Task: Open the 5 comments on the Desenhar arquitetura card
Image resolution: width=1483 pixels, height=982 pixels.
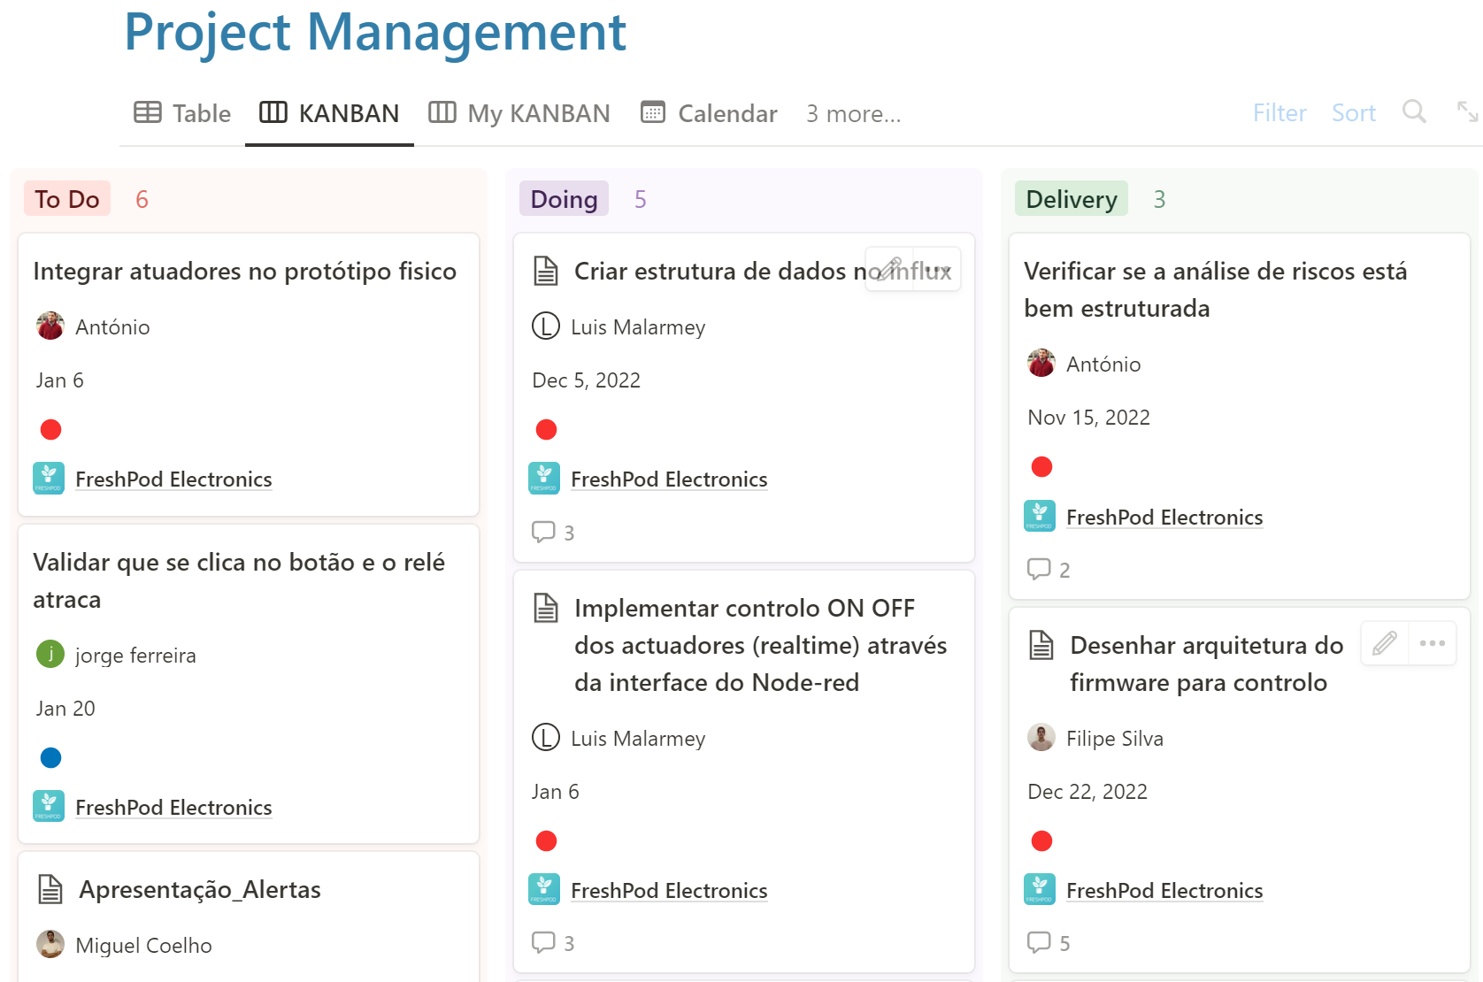Action: [1049, 943]
